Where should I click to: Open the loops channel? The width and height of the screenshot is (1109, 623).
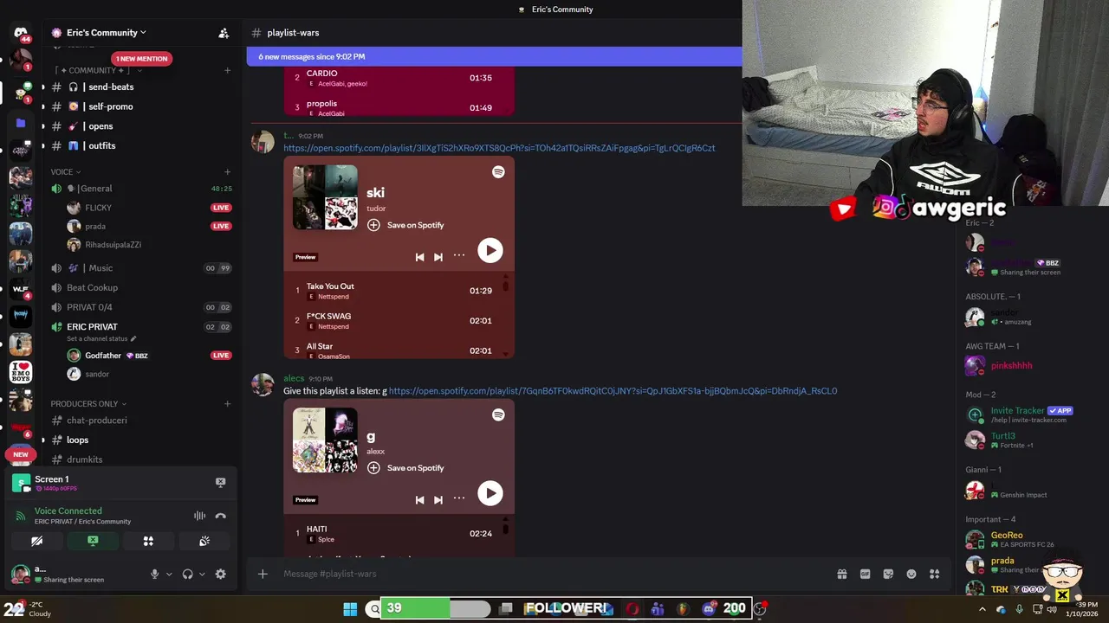(x=140, y=440)
